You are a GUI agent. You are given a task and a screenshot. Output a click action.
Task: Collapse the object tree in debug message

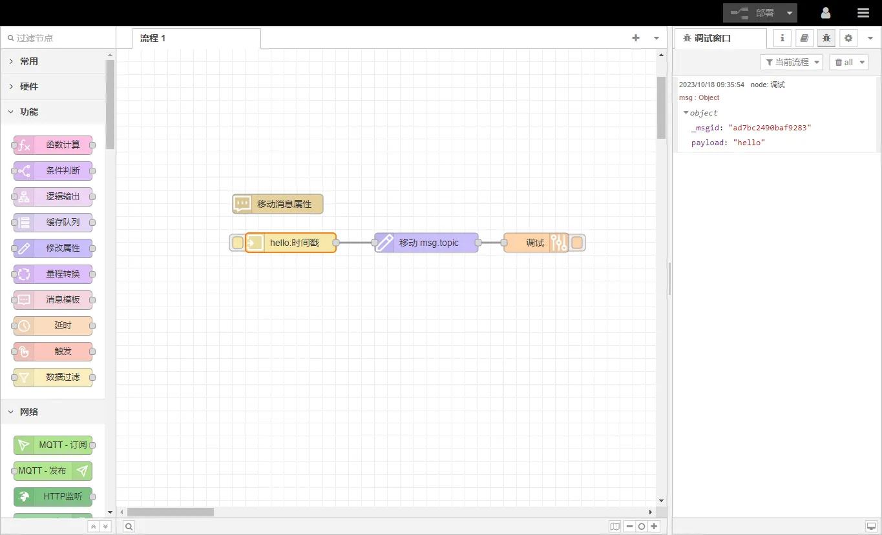[686, 113]
